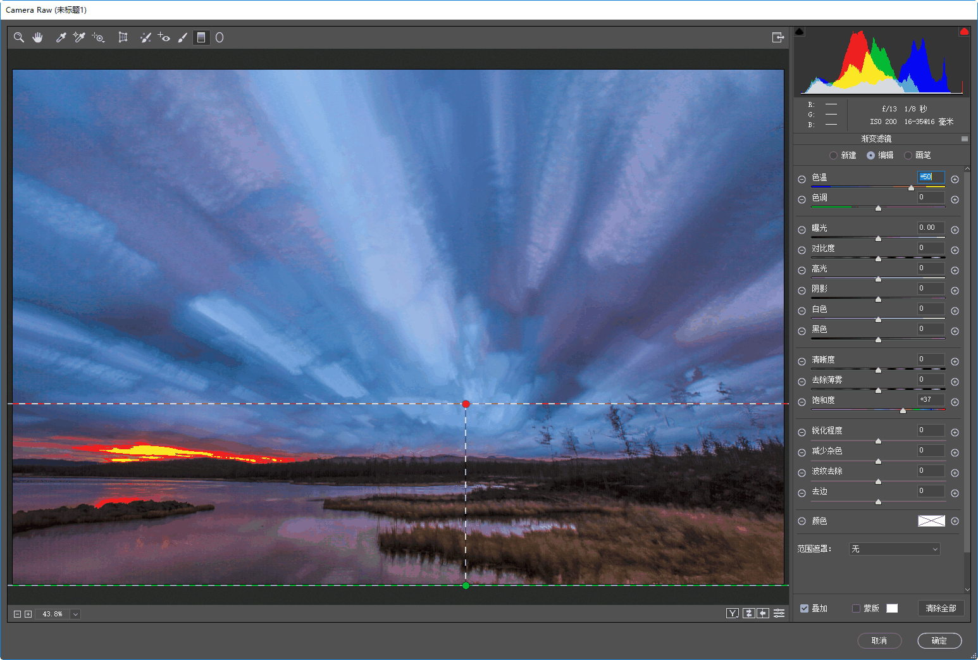Enable the 蒙版 mask checkbox
Image resolution: width=978 pixels, height=660 pixels.
[x=856, y=609]
